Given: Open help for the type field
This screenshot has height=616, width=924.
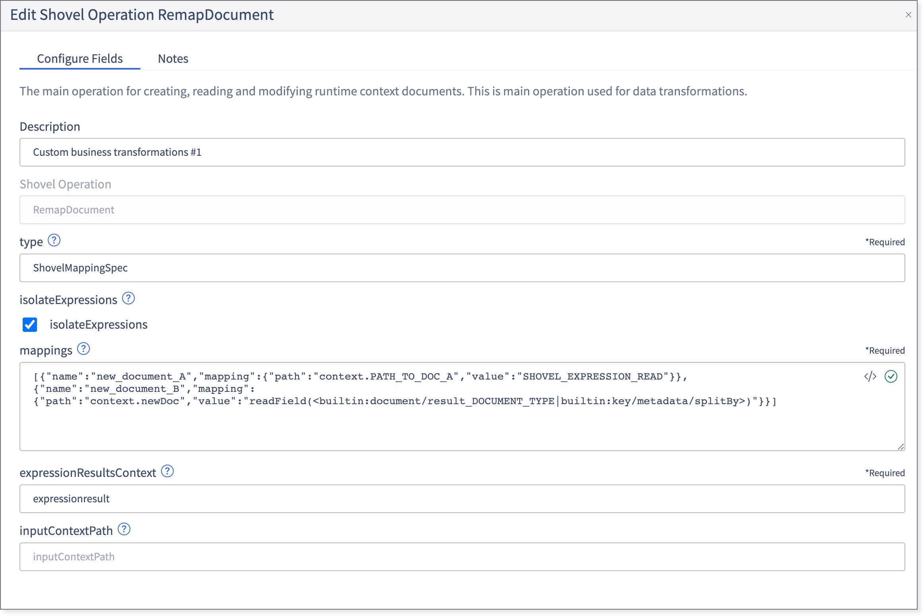Looking at the screenshot, I should point(54,240).
